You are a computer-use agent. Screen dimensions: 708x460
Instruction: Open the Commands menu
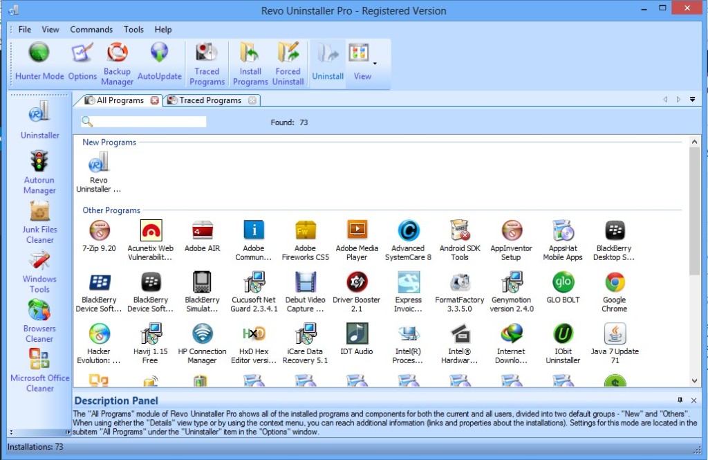(x=91, y=29)
